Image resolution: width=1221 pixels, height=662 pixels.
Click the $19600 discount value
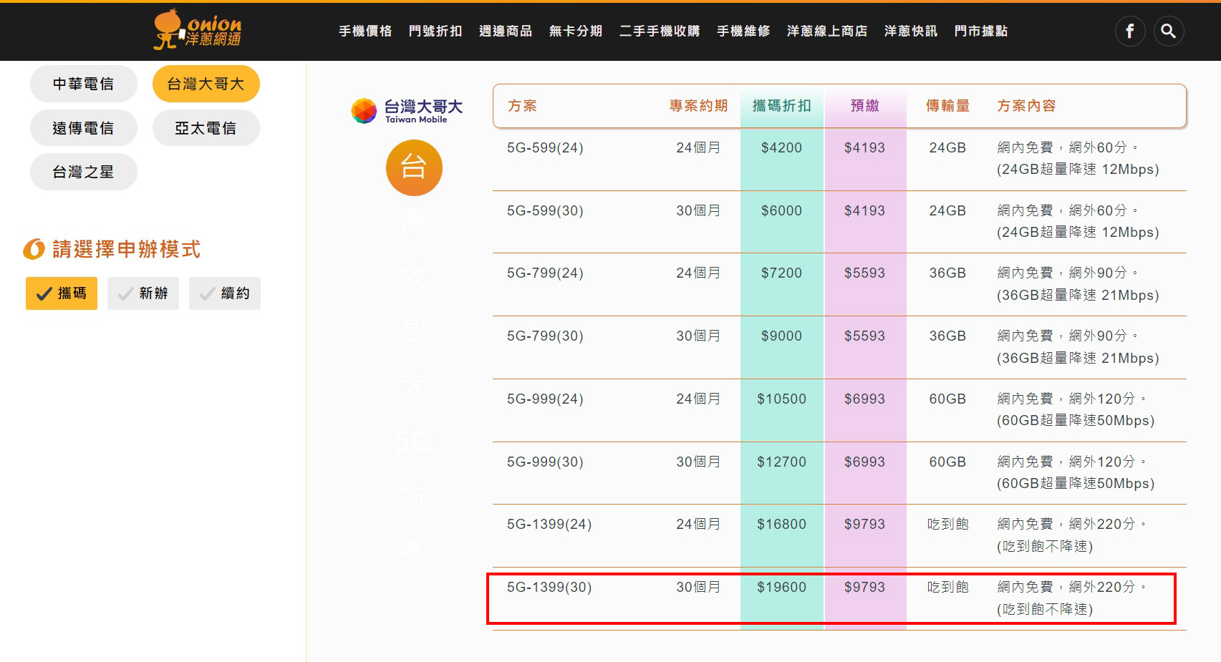click(x=781, y=587)
